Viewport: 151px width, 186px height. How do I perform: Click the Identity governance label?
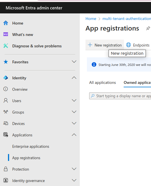(x=28, y=181)
